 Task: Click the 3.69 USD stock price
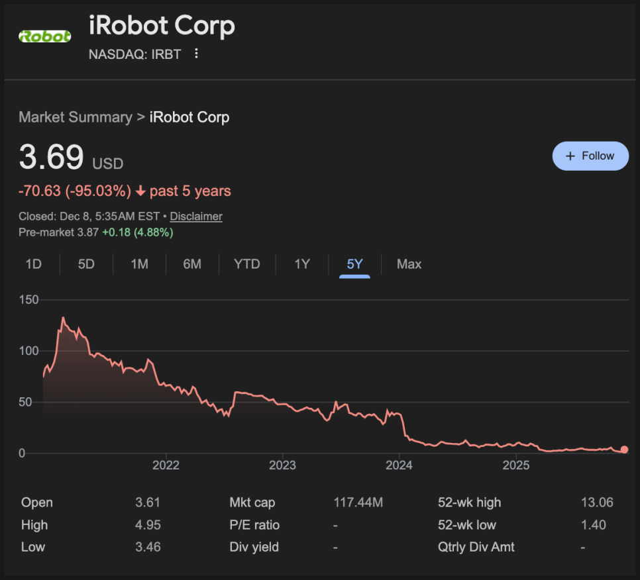point(52,158)
